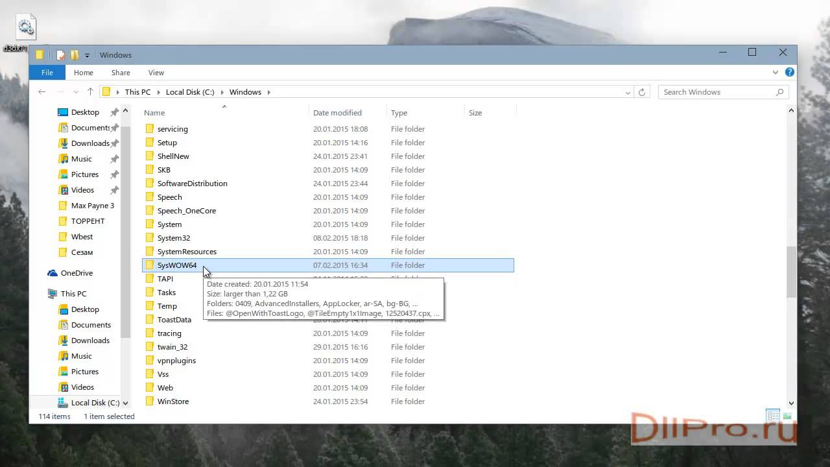Sort by the Name column header

154,113
